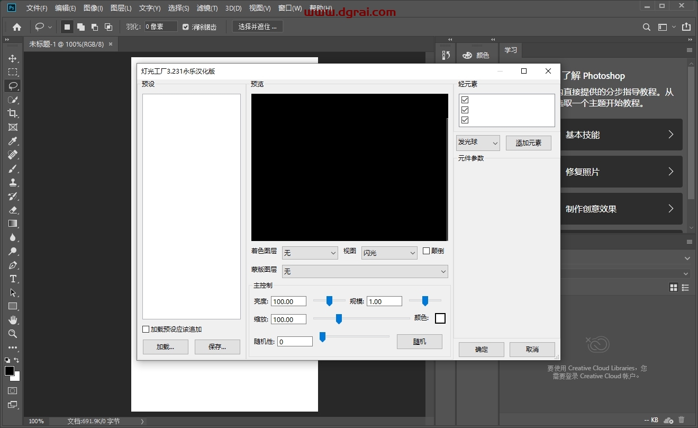Image resolution: width=698 pixels, height=428 pixels.
Task: Open the 图像(I) menu
Action: click(x=93, y=8)
